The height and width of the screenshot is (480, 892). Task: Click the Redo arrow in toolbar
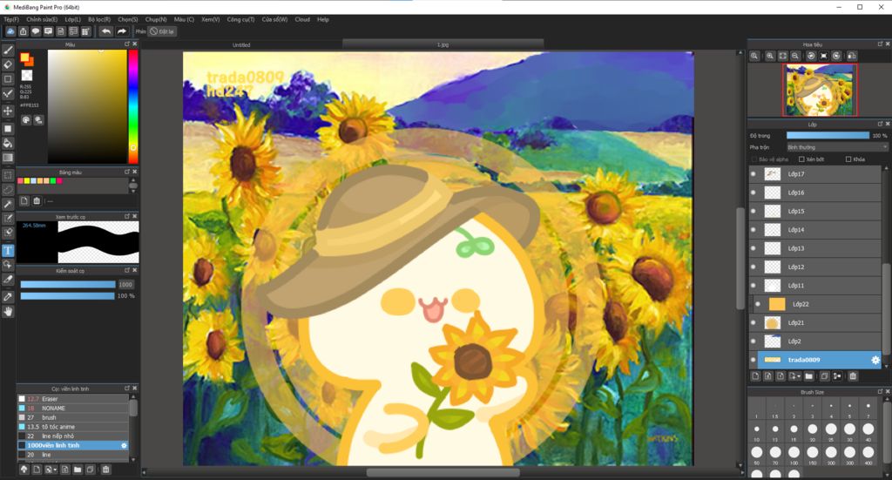pos(121,31)
